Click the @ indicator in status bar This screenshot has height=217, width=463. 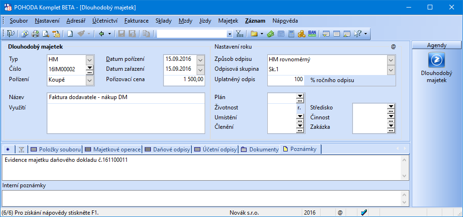click(340, 213)
